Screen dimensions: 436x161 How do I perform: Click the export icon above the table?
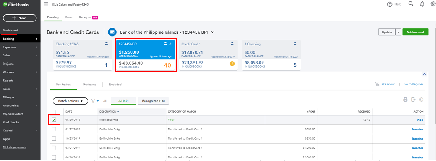pyautogui.click(x=413, y=100)
